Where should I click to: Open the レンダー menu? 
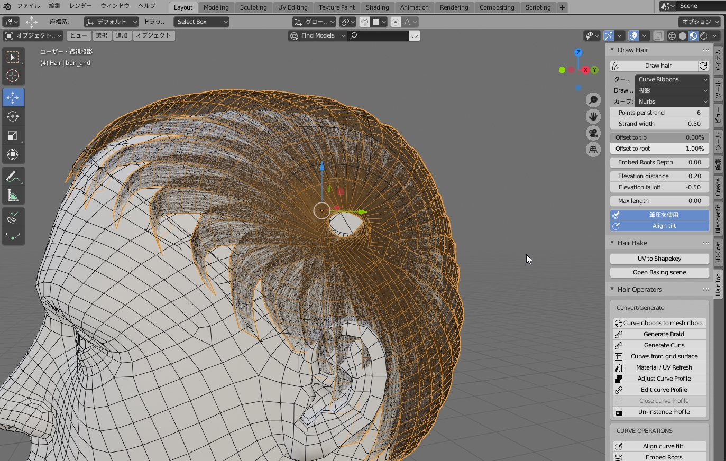point(80,6)
